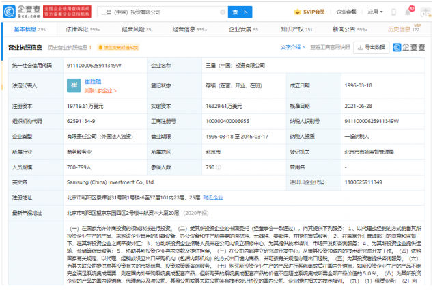Image resolution: width=433 pixels, height=293 pixels.
Task: Open 历史营业执照信息 link
Action: pos(70,48)
